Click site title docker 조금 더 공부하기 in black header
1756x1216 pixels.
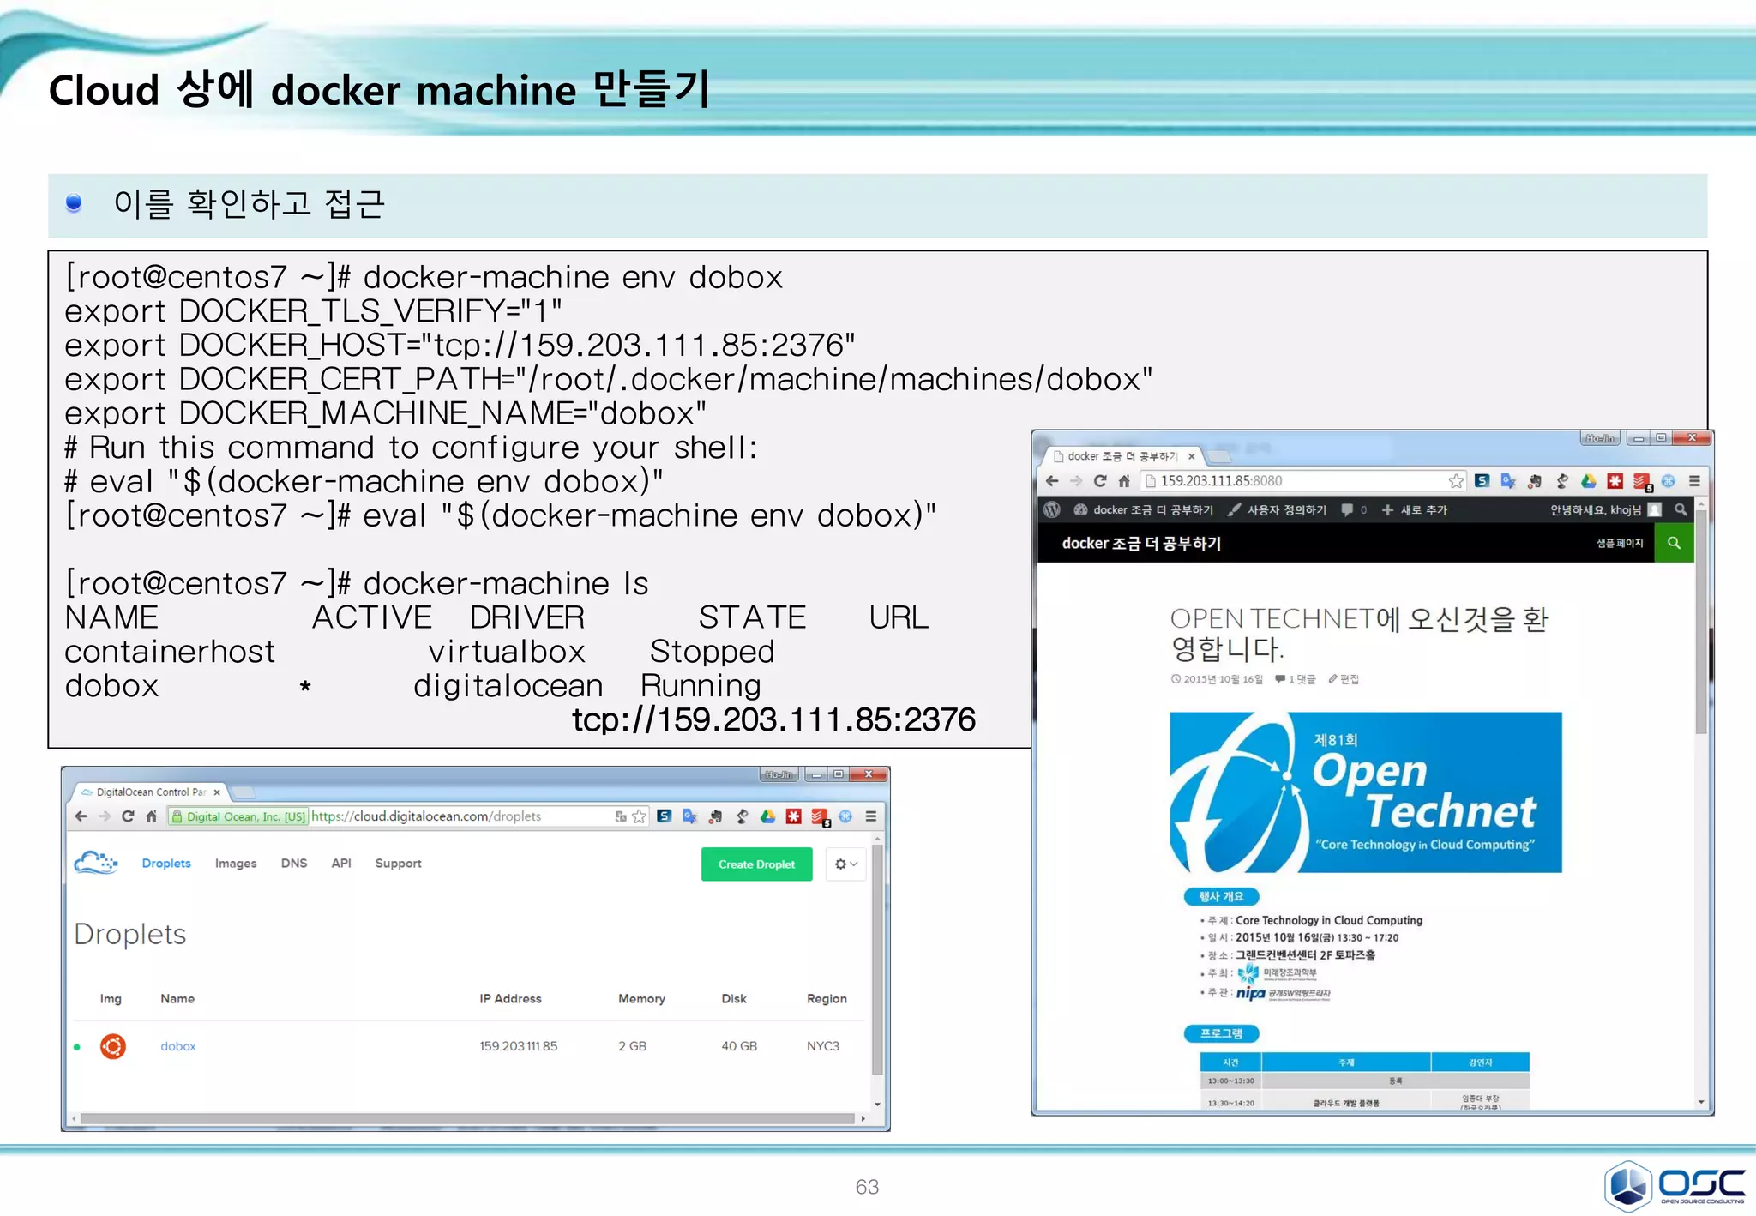click(1141, 543)
